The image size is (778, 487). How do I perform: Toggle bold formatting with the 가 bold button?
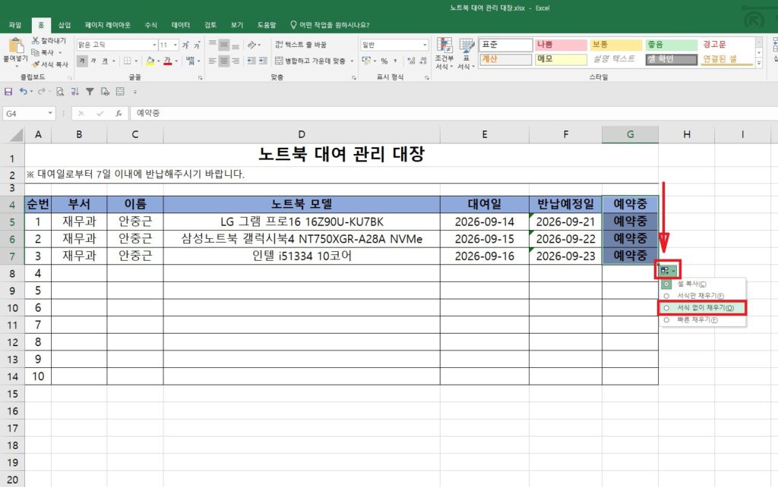(82, 61)
